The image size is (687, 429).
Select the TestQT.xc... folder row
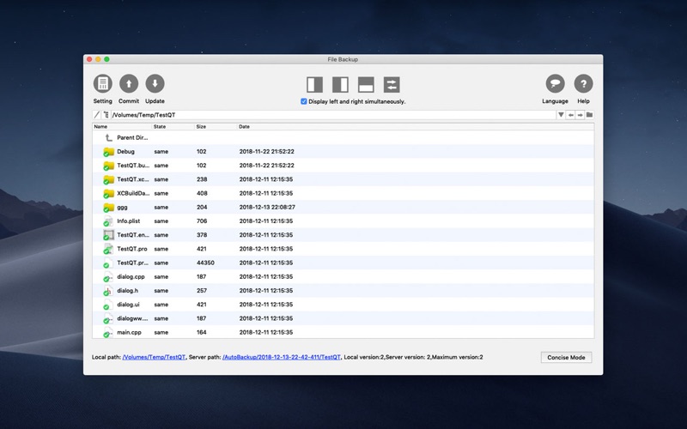click(x=343, y=179)
